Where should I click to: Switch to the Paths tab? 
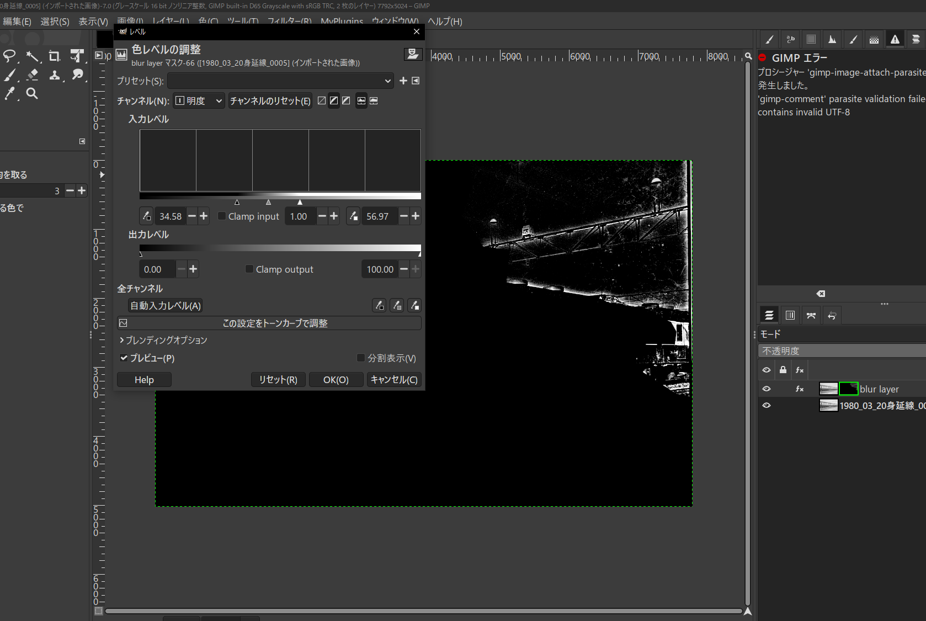[x=811, y=315]
